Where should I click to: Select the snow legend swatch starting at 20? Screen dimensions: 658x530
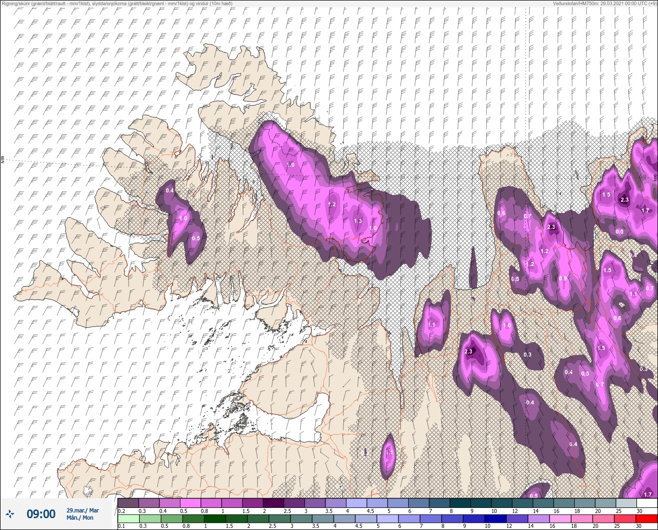[606, 503]
